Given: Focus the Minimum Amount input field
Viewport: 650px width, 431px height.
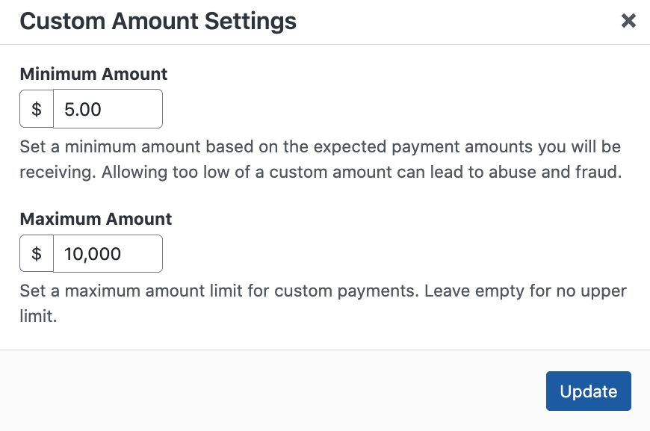Looking at the screenshot, I should (108, 109).
